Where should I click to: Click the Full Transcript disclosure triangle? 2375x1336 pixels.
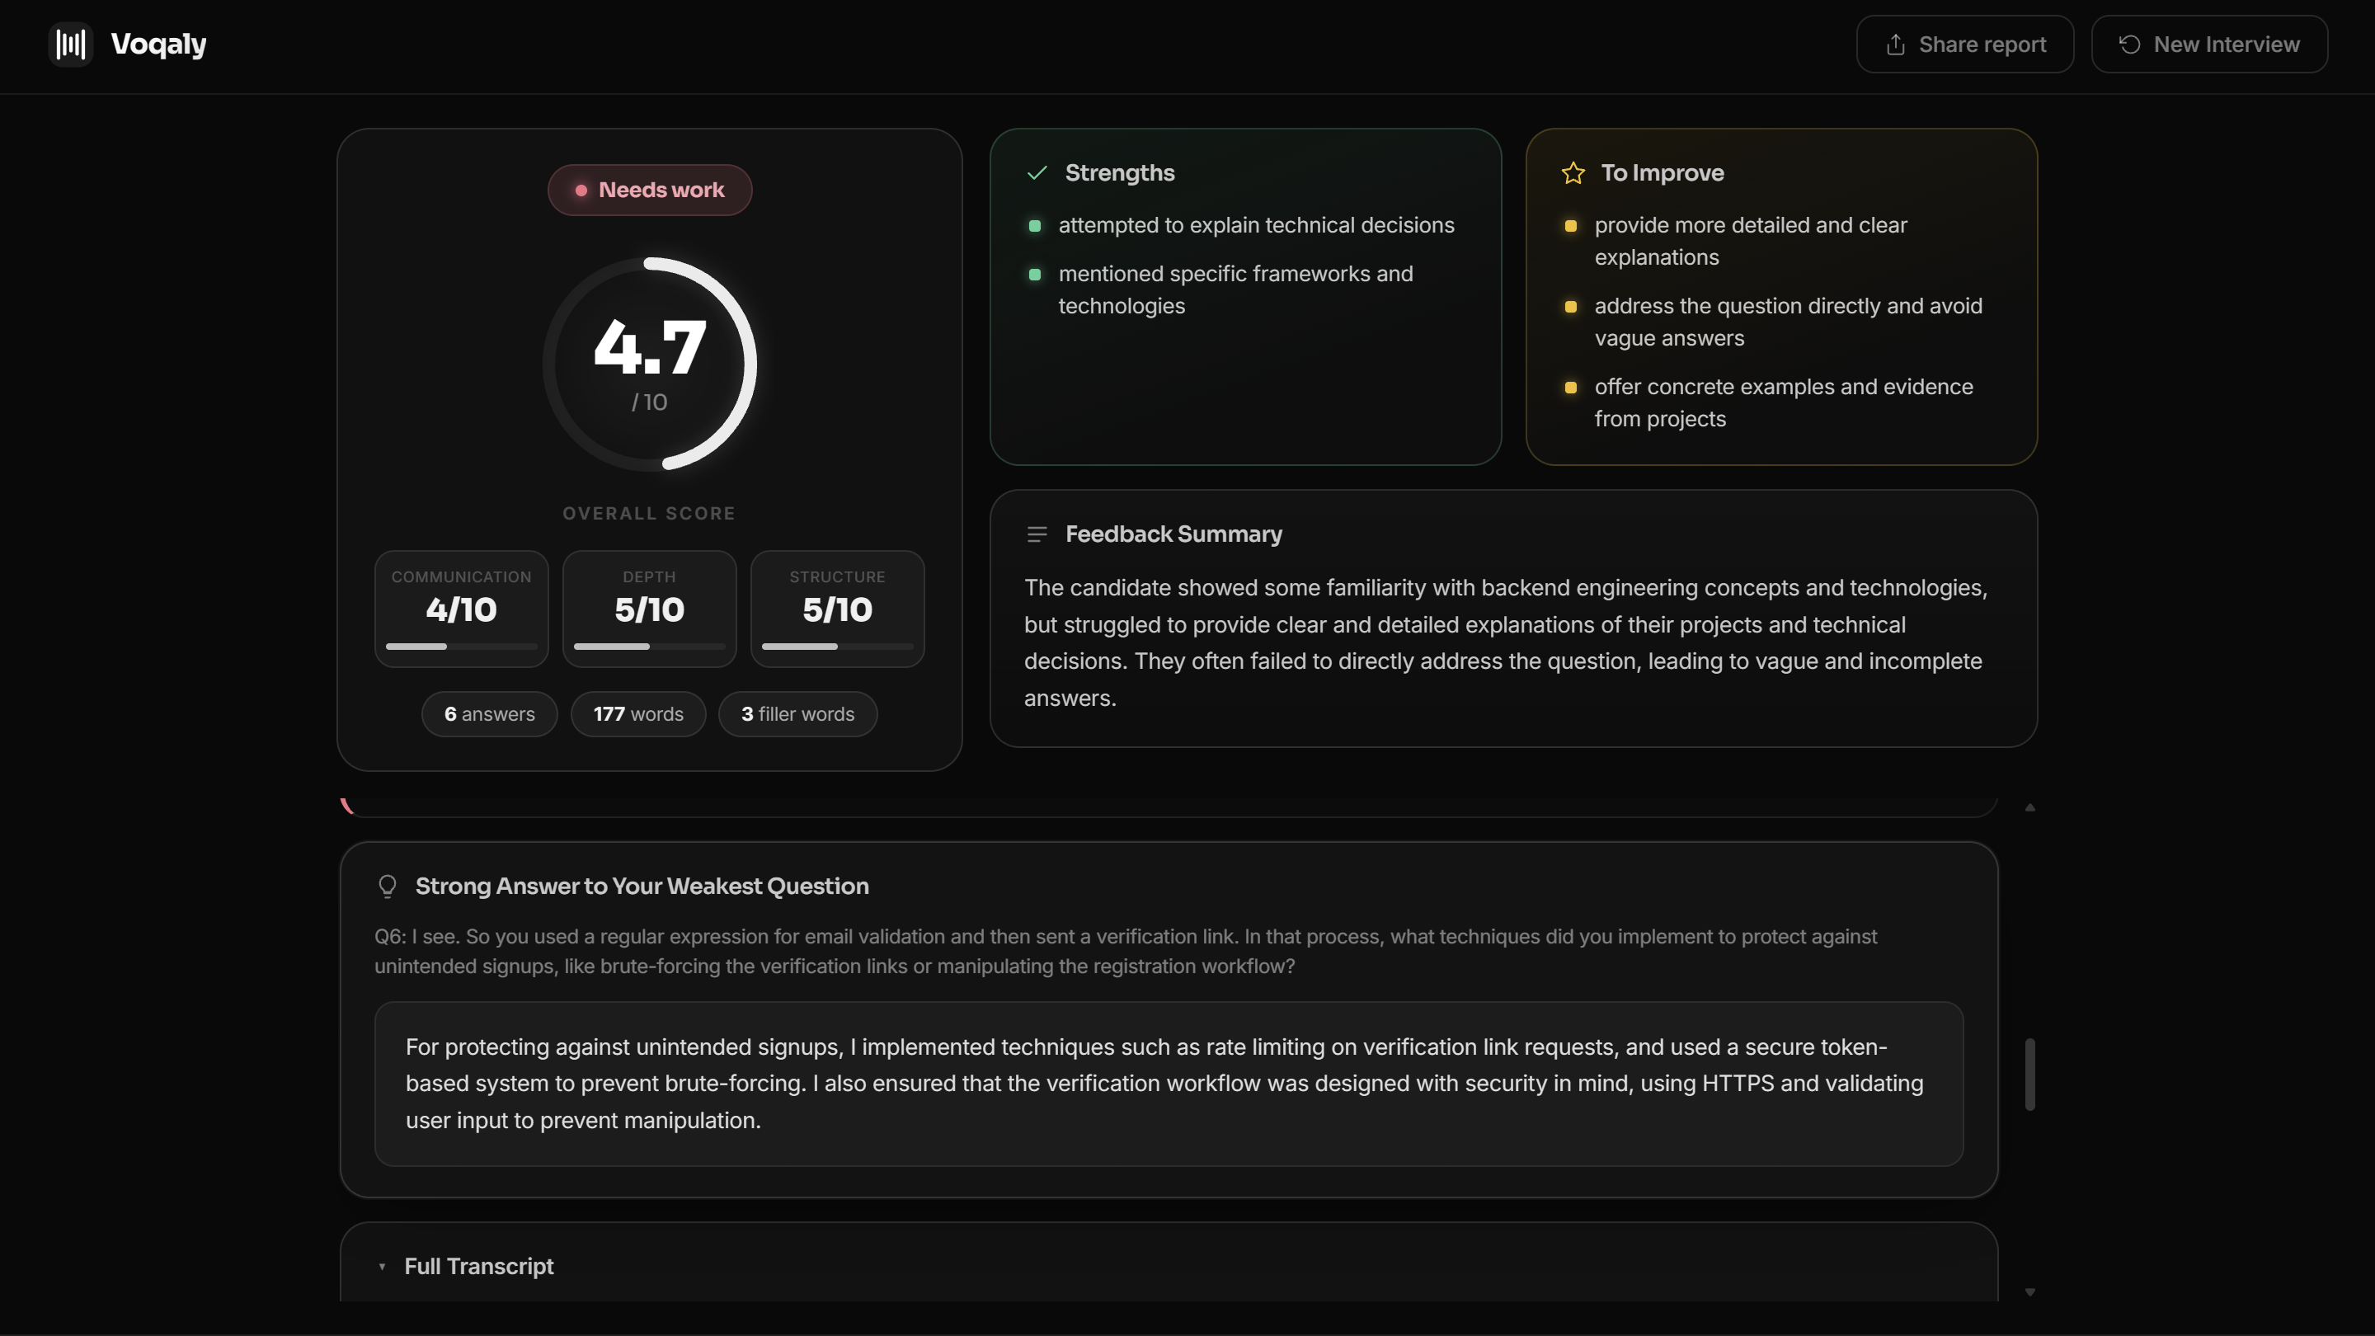(x=382, y=1267)
